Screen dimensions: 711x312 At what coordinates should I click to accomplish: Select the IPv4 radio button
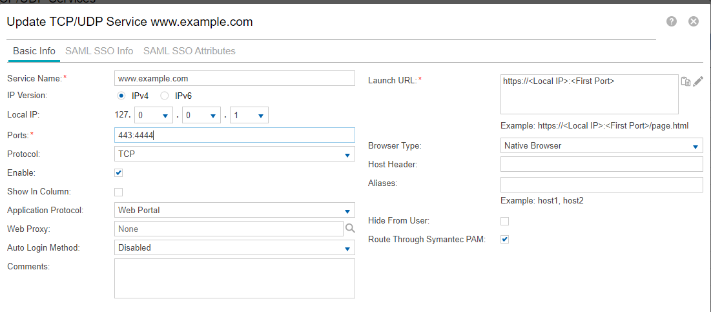pos(121,96)
